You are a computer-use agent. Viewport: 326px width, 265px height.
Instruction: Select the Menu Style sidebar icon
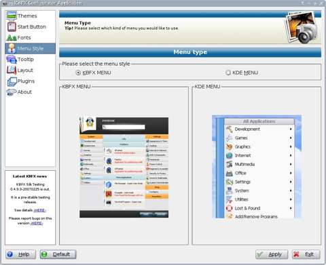[x=12, y=48]
